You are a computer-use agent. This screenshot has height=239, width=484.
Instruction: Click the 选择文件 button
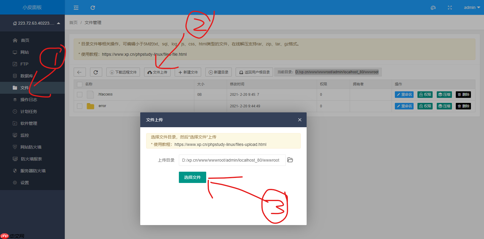pos(193,177)
